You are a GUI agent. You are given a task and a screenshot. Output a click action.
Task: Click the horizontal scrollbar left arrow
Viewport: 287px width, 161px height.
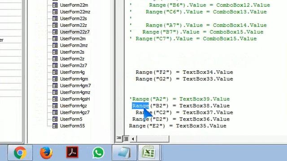pyautogui.click(x=133, y=139)
